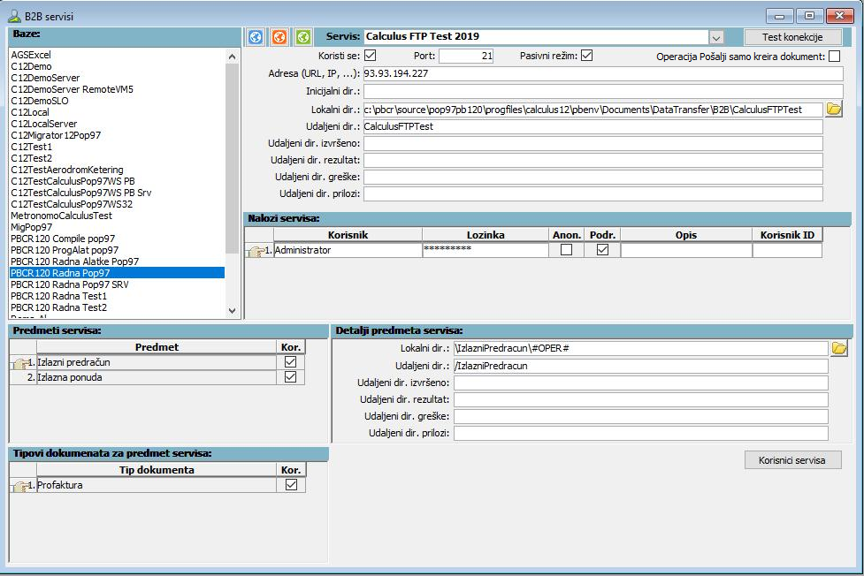
Task: Click the B2B servisi title bar icon
Action: [x=15, y=15]
